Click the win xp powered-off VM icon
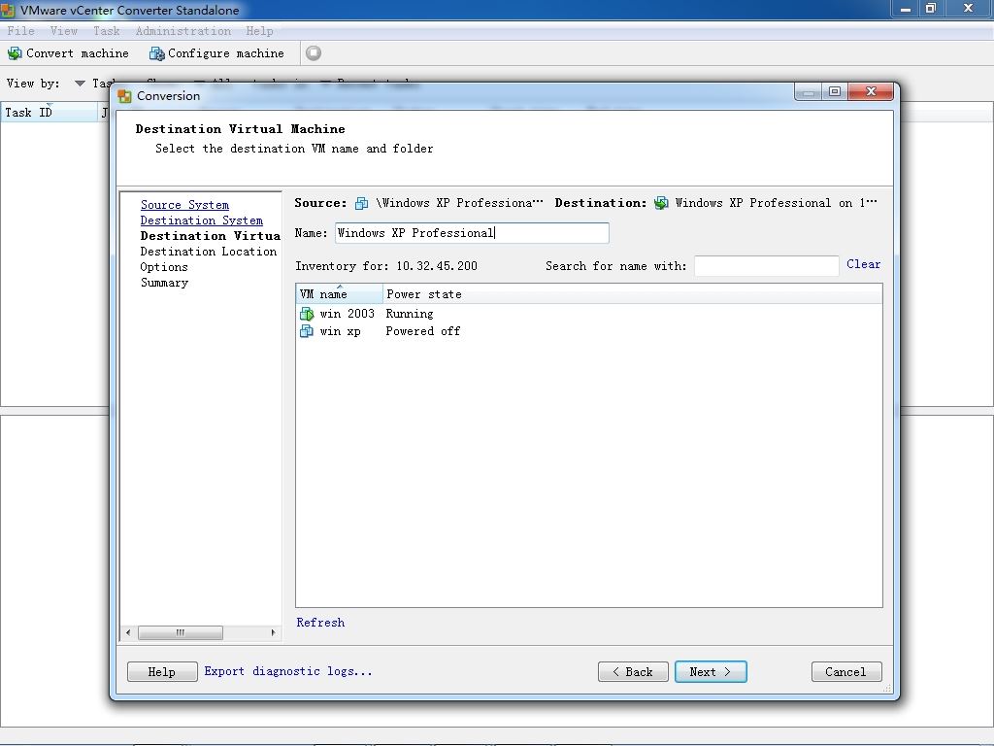The height and width of the screenshot is (746, 994). 306,331
